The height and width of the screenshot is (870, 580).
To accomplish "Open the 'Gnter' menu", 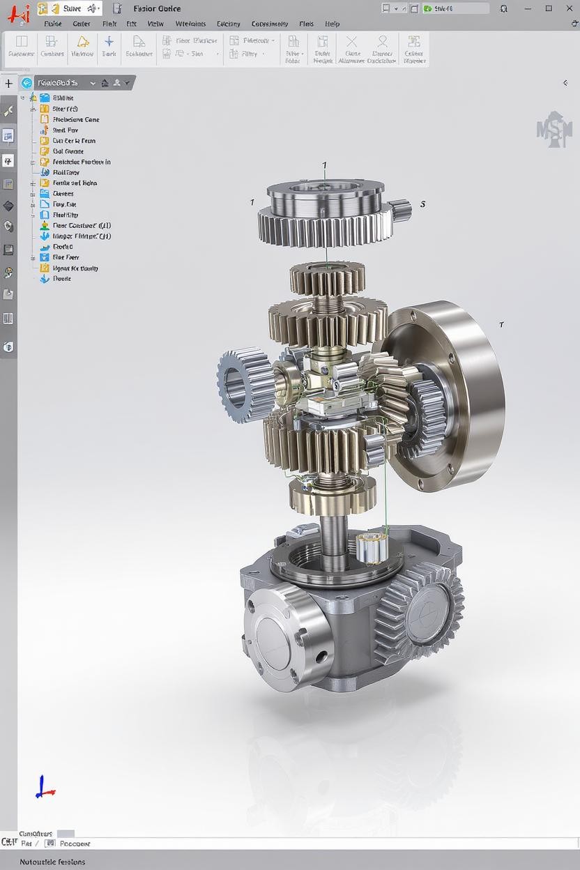I will point(82,24).
